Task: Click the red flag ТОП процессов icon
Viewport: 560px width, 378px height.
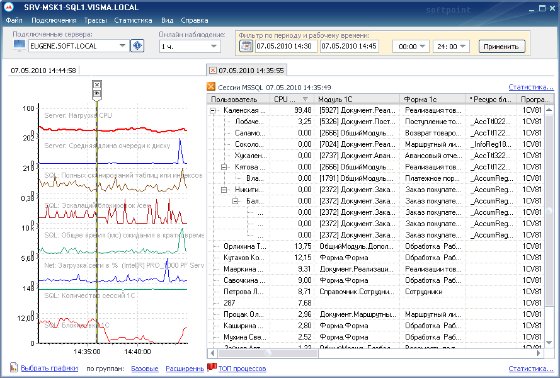Action: (212, 368)
